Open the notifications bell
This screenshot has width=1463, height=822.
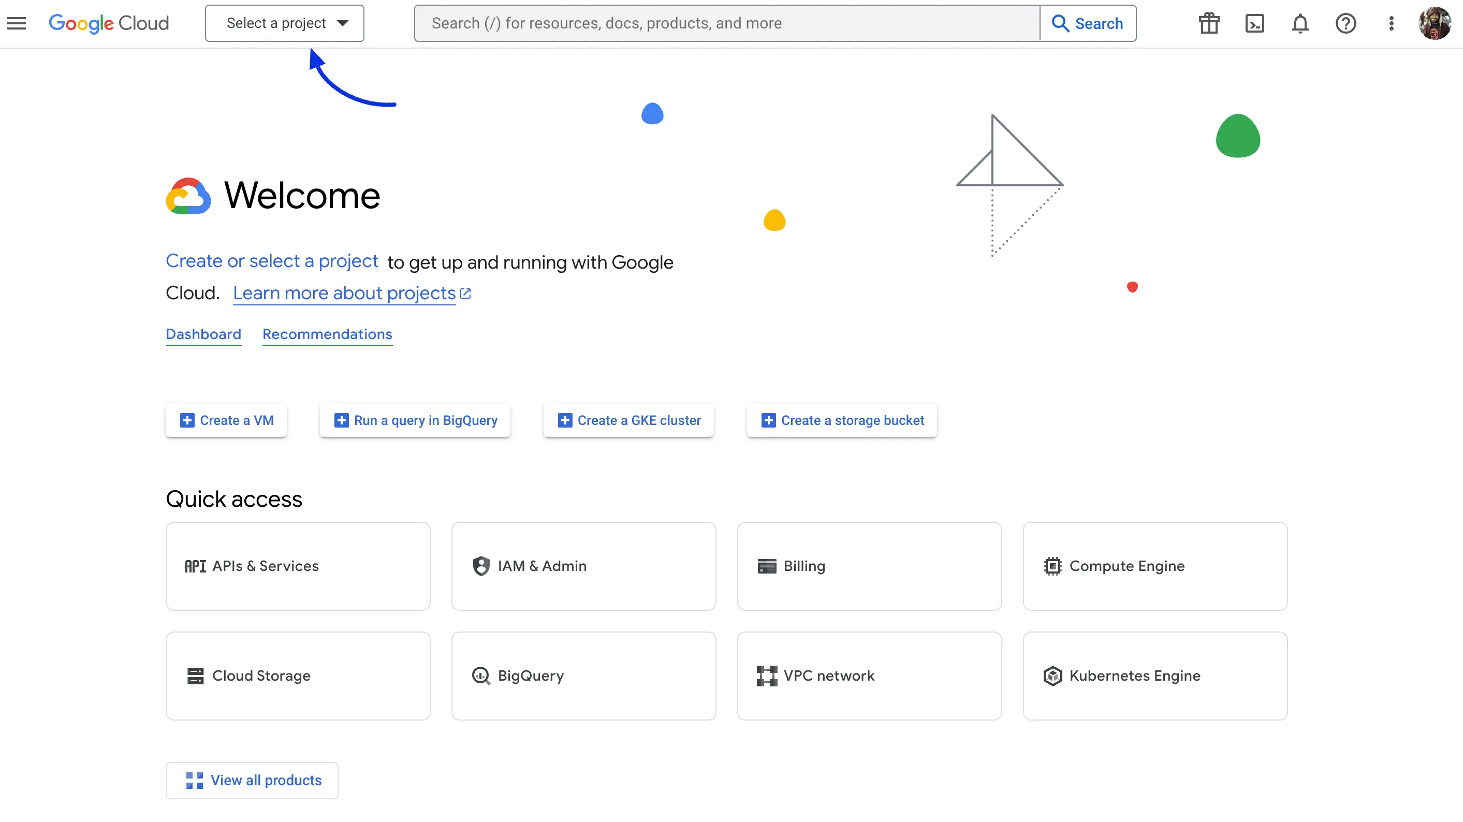[x=1300, y=23]
